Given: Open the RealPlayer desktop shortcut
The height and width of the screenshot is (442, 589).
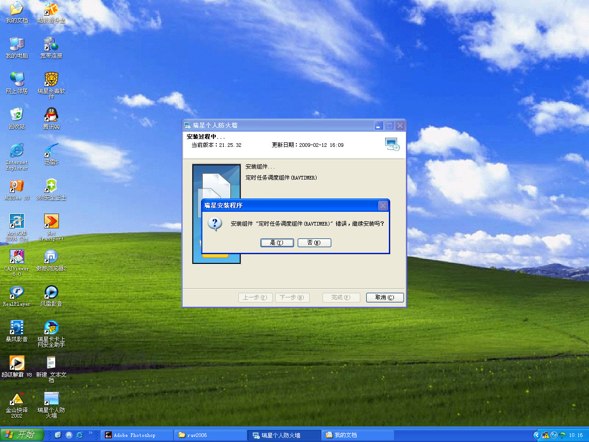Looking at the screenshot, I should [17, 296].
